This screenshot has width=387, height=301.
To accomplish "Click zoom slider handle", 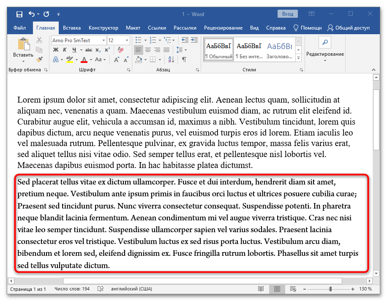I will pyautogui.click(x=330, y=289).
